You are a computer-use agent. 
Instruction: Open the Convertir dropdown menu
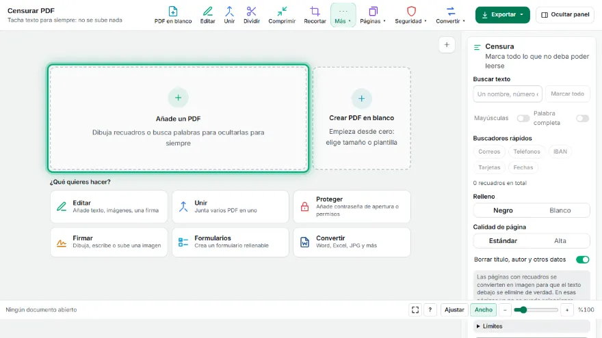pyautogui.click(x=450, y=15)
